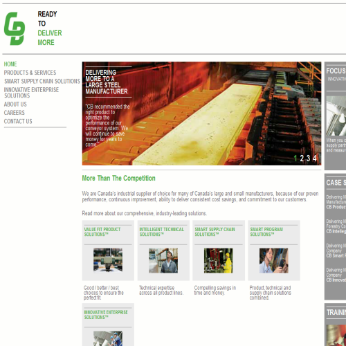The width and height of the screenshot is (346, 346).
Task: Click the 'Ready to Deliver More' tagline
Action: pos(50,28)
